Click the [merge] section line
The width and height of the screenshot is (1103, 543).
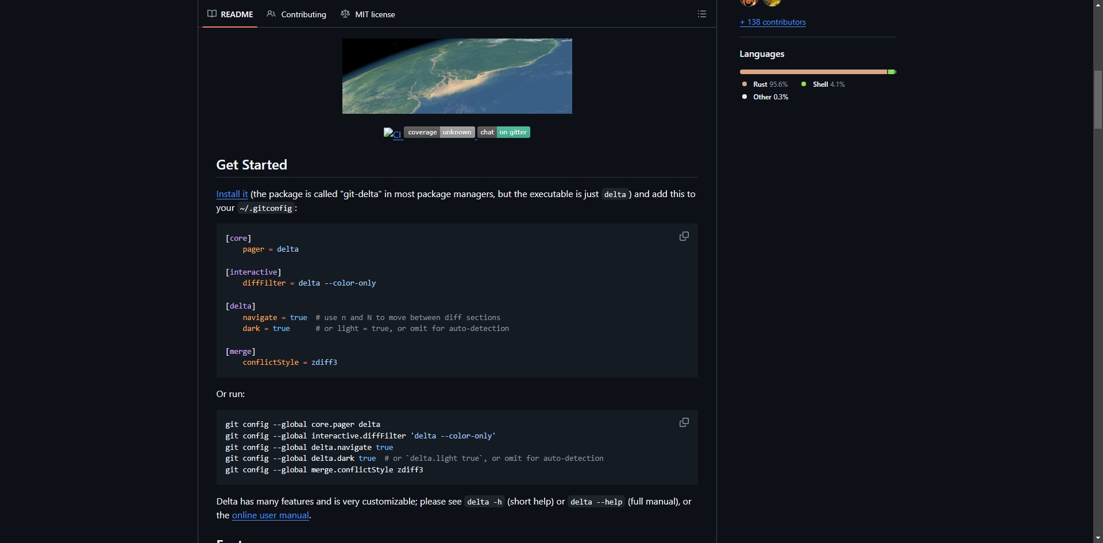coord(240,351)
